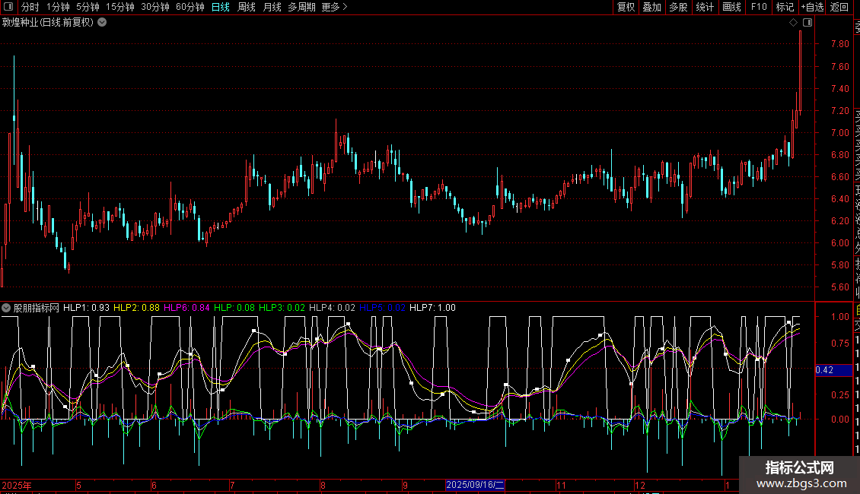
Task: Click the HLP3: 0.02 label
Action: [282, 308]
